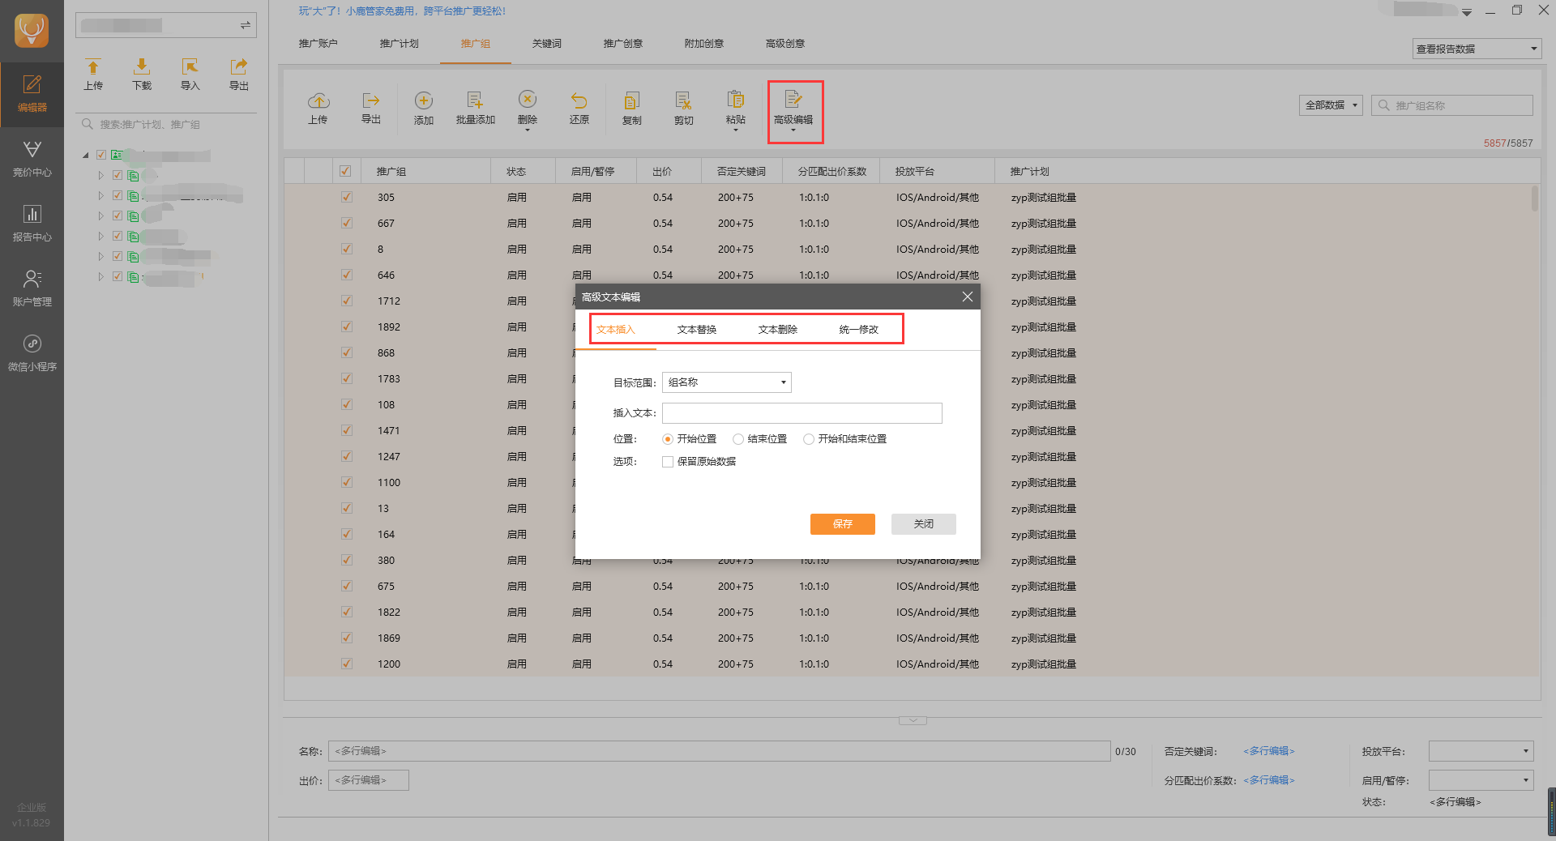Image resolution: width=1556 pixels, height=841 pixels.
Task: Enable the 保留原始数据 checkbox
Action: coord(668,462)
